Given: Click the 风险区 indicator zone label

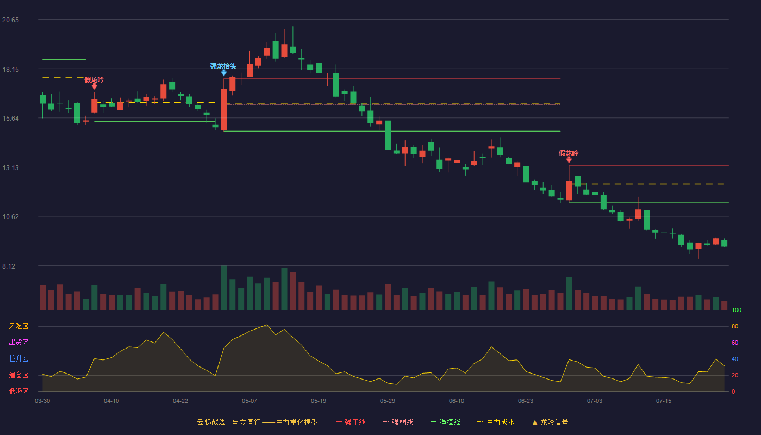Looking at the screenshot, I should 18,326.
